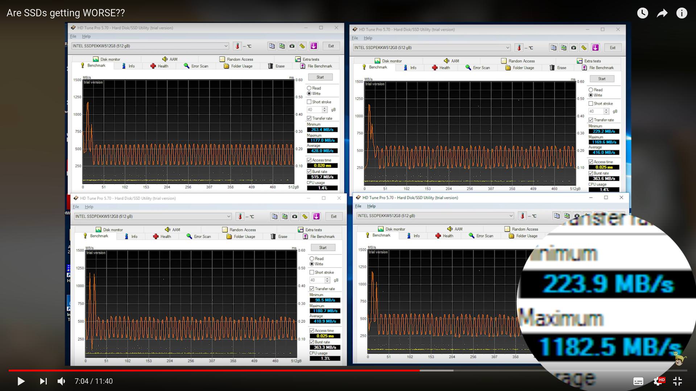Open video quality settings gear
The image size is (696, 391).
pyautogui.click(x=658, y=381)
